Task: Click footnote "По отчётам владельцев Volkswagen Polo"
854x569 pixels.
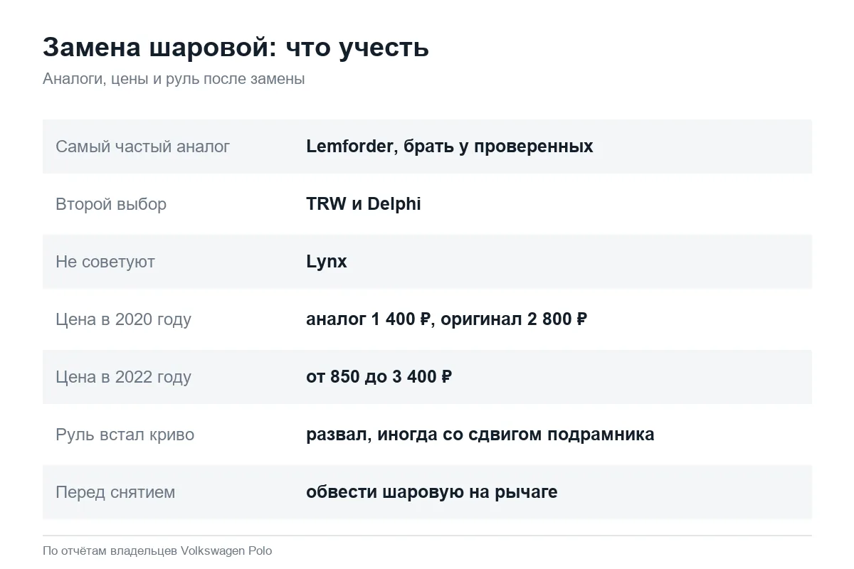Action: (x=157, y=551)
